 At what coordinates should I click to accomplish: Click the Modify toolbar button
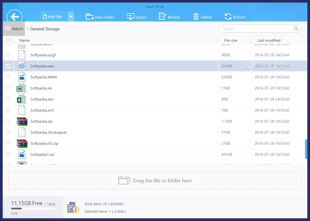[169, 17]
